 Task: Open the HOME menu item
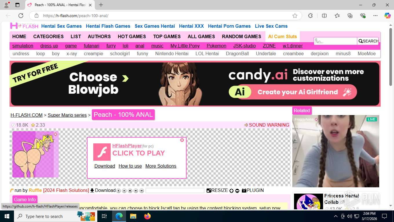(x=19, y=36)
